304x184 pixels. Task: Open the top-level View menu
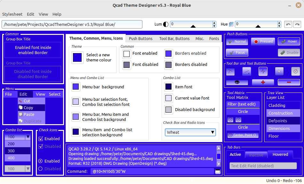point(43,14)
